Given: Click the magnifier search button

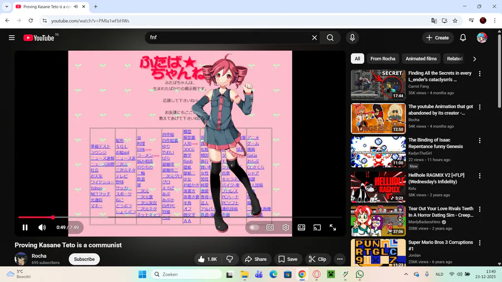Looking at the screenshot, I should [330, 38].
